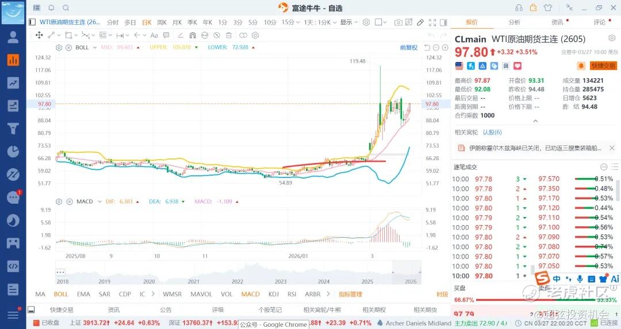The image size is (621, 329).
Task: Switch to the 分析 tab
Action: coord(515,22)
